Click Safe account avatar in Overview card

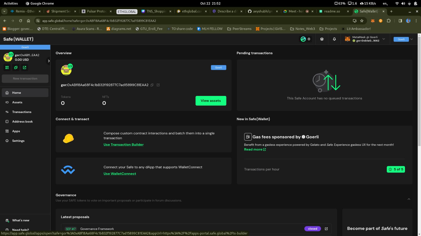click(66, 70)
